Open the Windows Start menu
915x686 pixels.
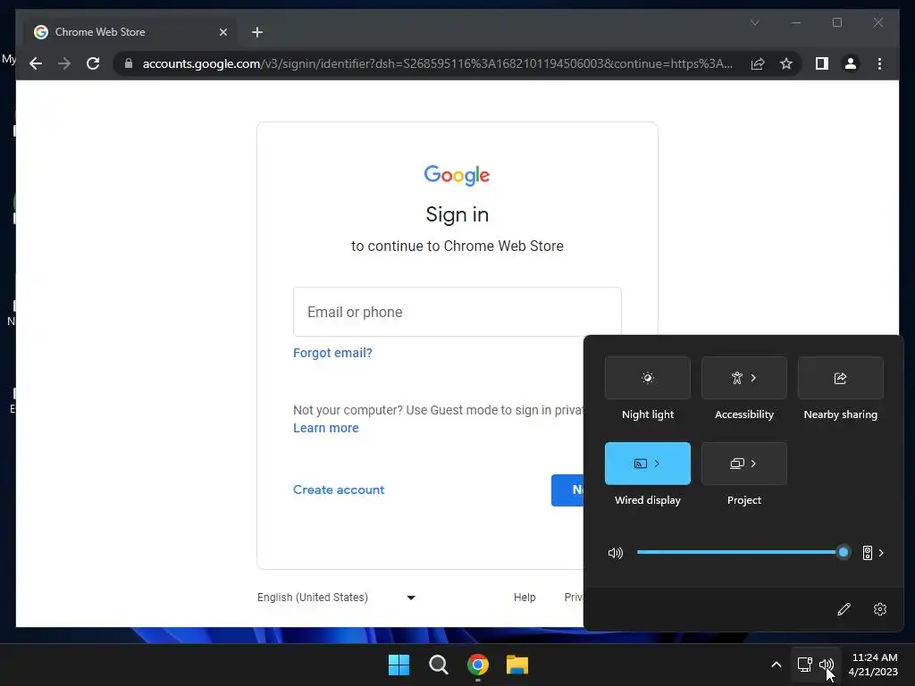pyautogui.click(x=399, y=665)
